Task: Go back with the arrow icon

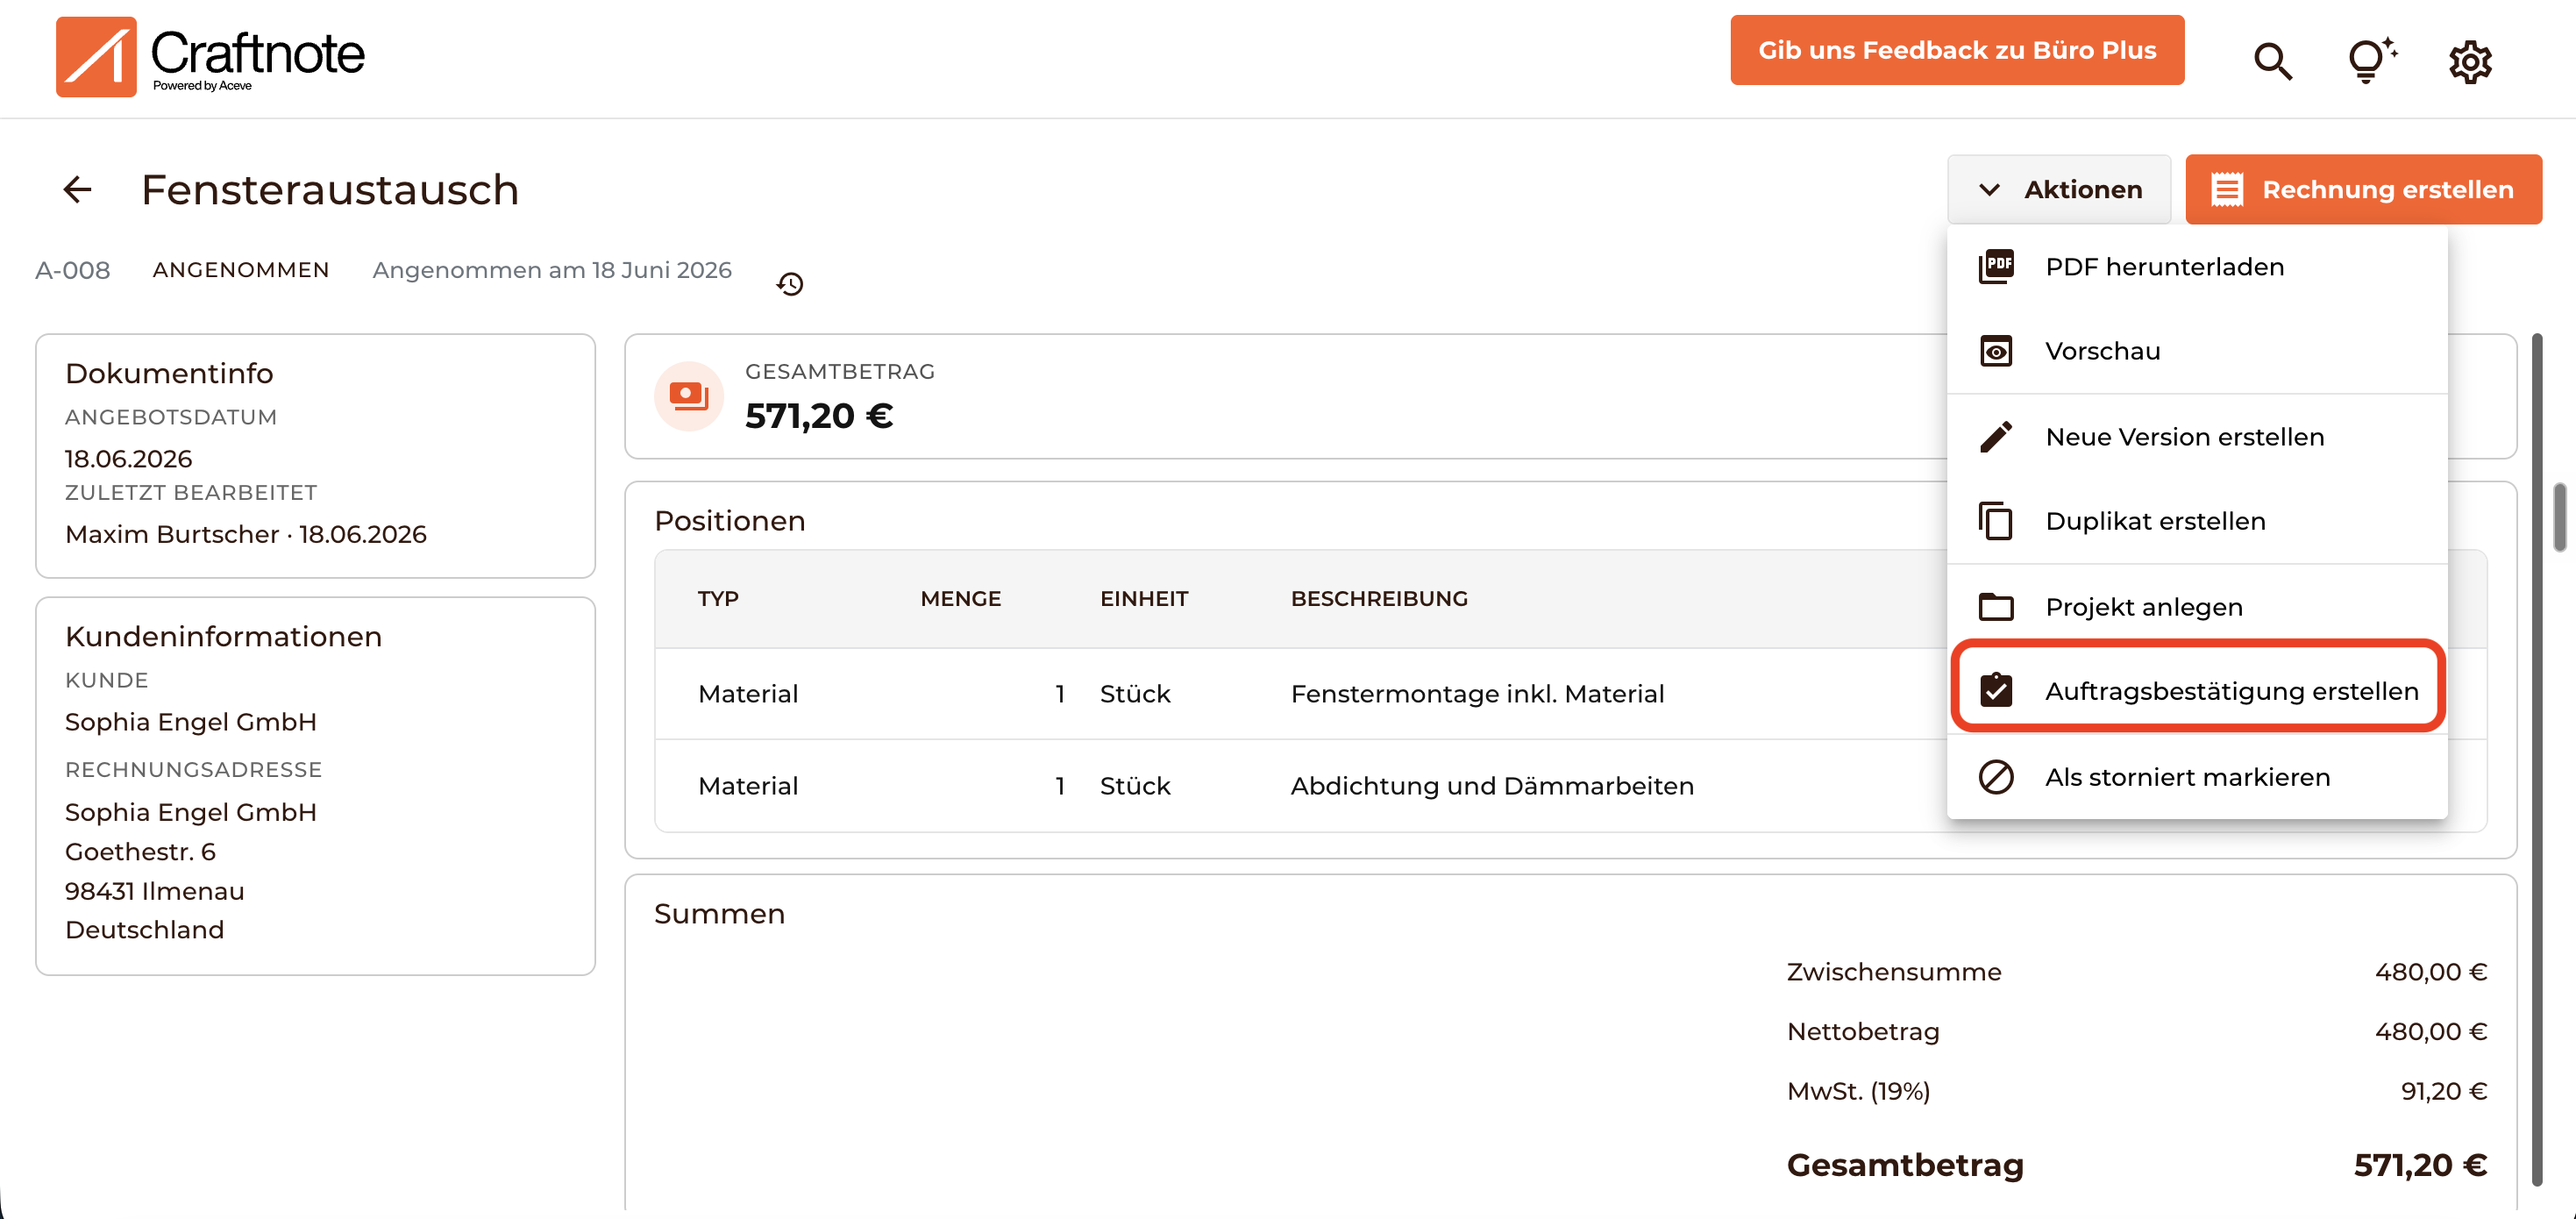Action: [x=78, y=189]
